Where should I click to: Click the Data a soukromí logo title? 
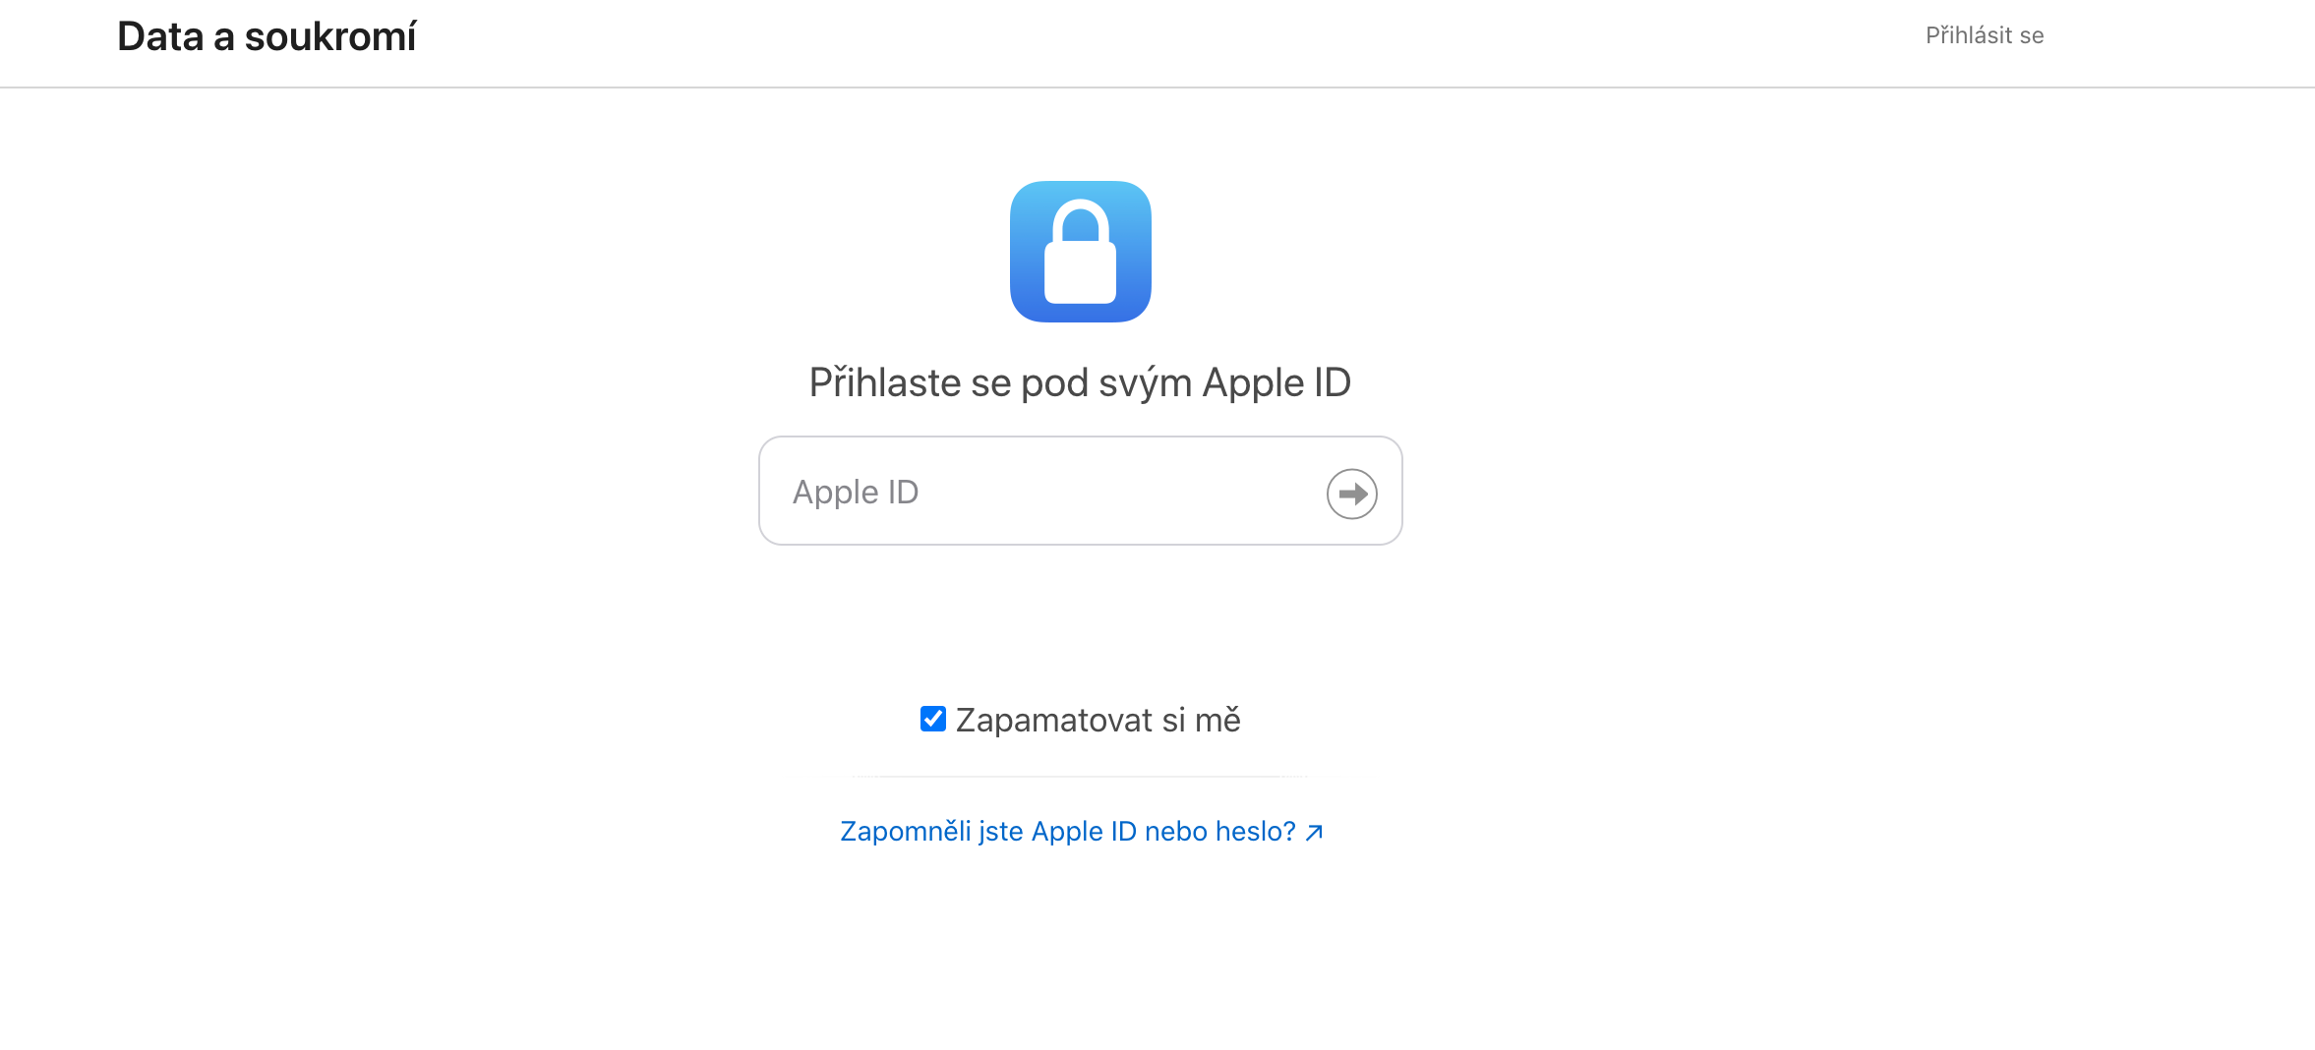[x=267, y=37]
